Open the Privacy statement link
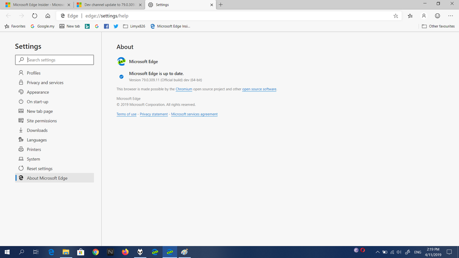This screenshot has height=258, width=459. point(153,114)
